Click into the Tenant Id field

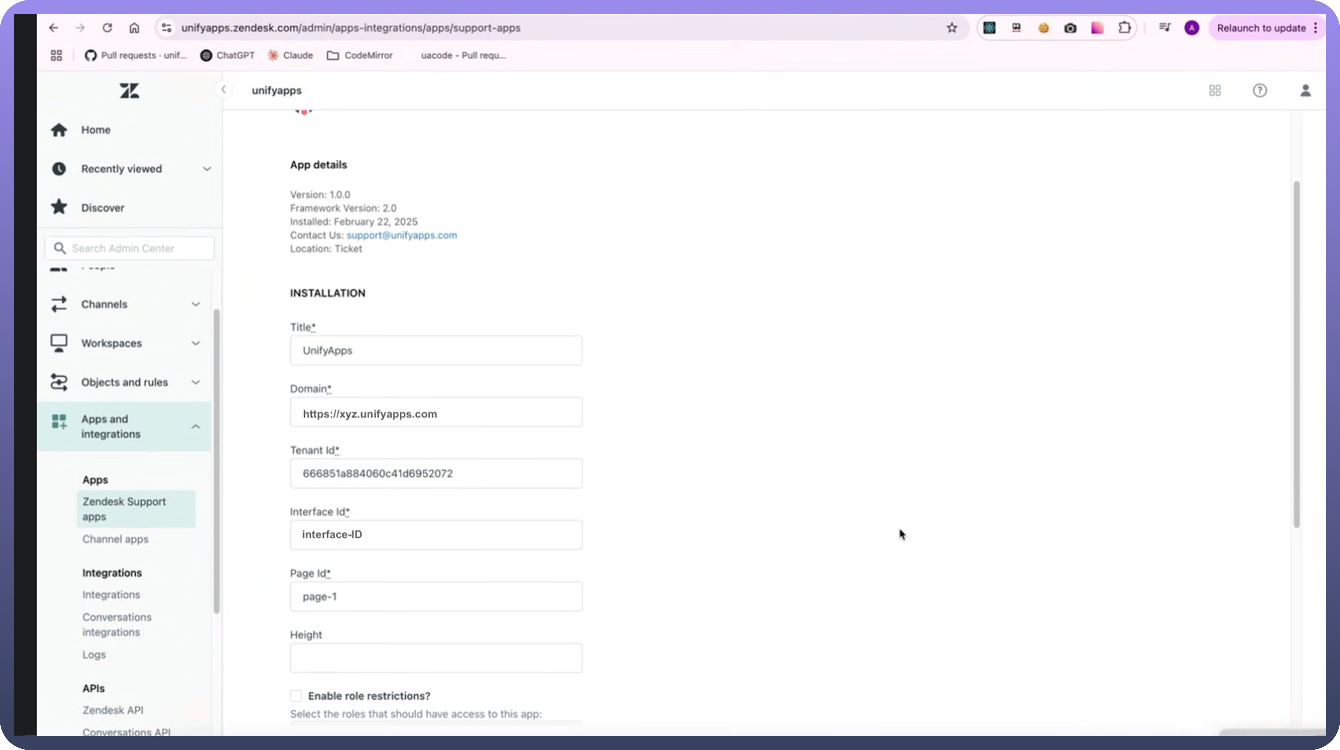[436, 473]
